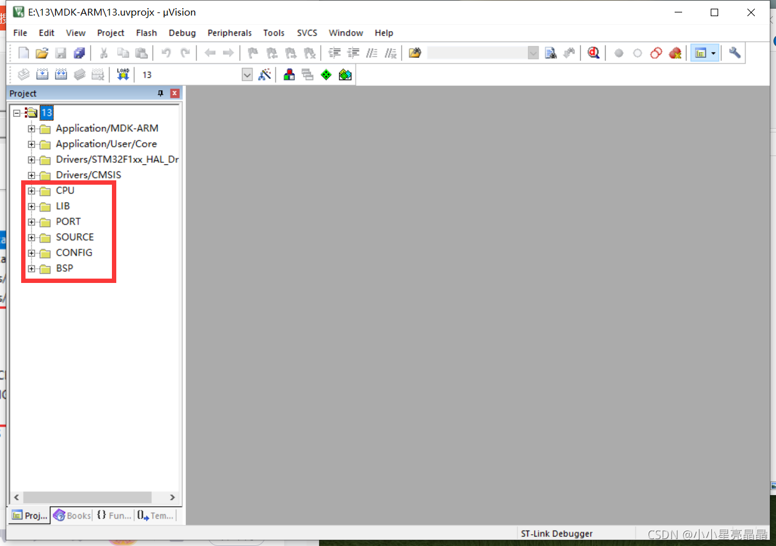Expand the SOURCE folder group
The image size is (776, 546).
[x=31, y=238]
